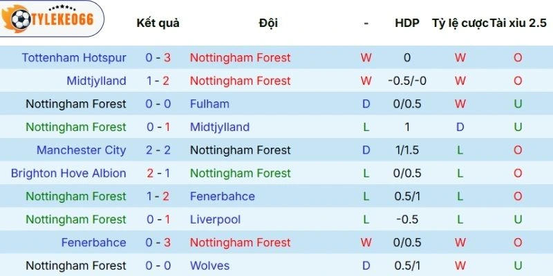
Task: Click the Đội column header
Action: pos(268,23)
